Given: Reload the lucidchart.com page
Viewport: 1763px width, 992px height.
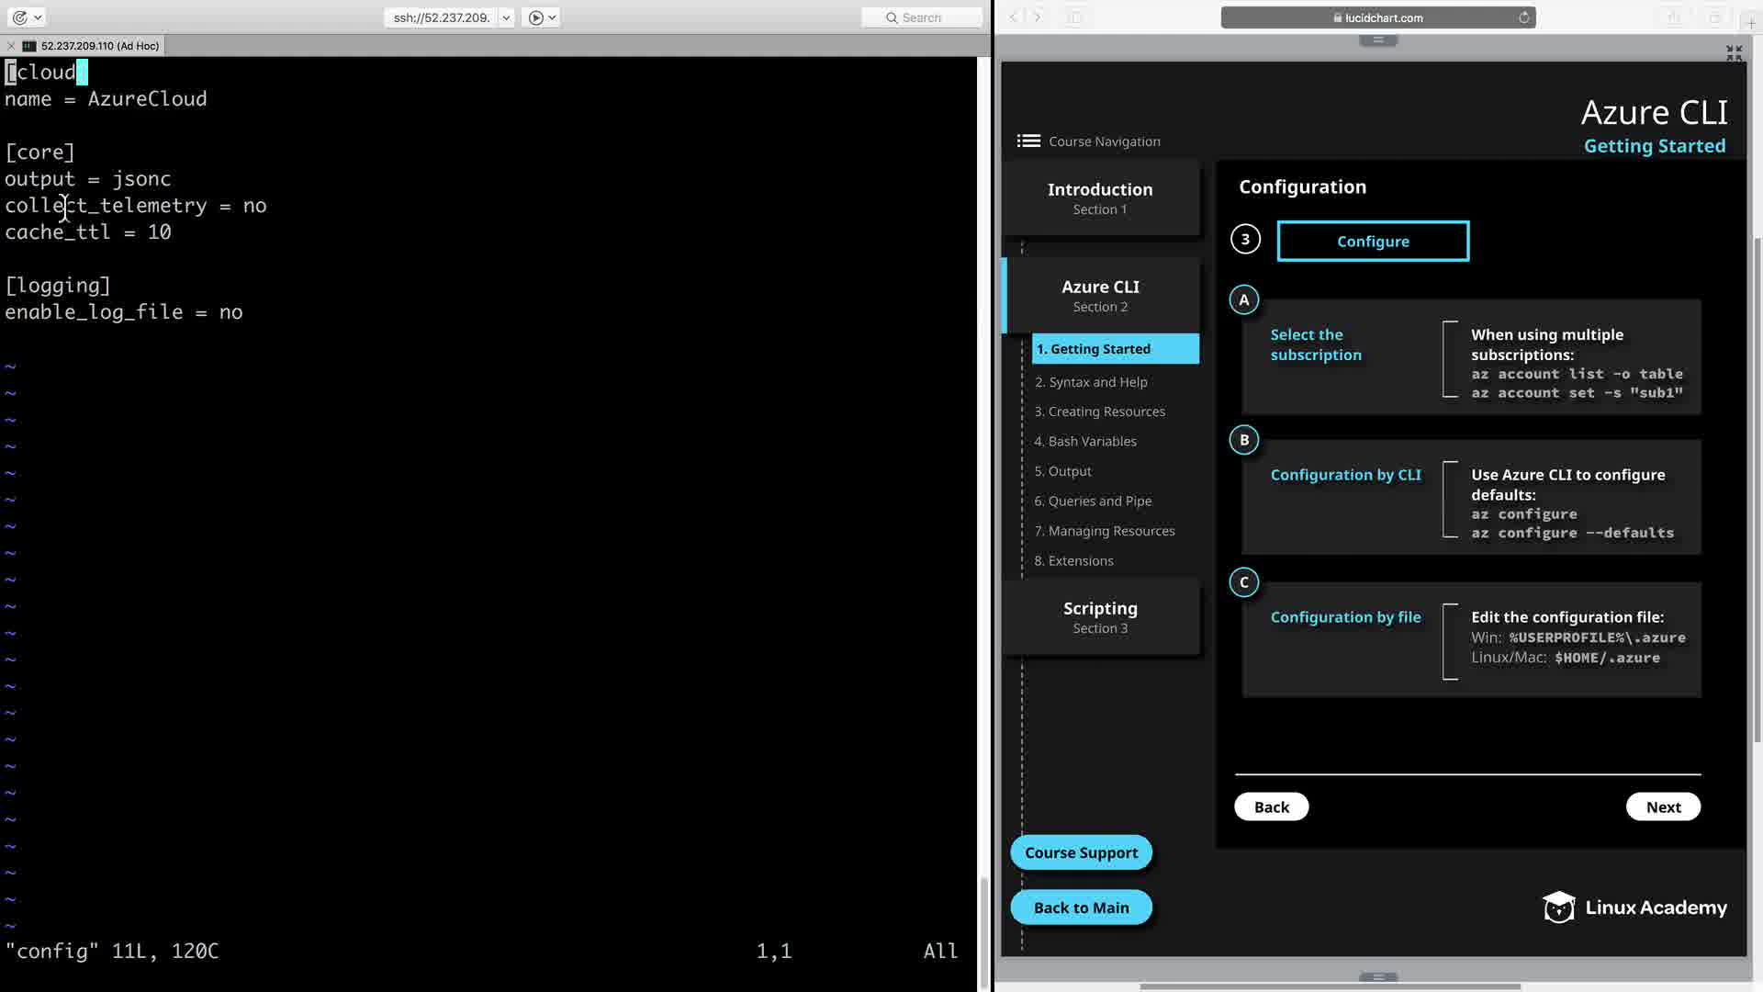Looking at the screenshot, I should pyautogui.click(x=1524, y=17).
